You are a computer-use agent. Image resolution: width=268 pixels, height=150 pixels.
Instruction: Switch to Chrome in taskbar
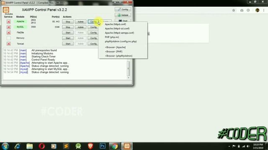point(115,146)
